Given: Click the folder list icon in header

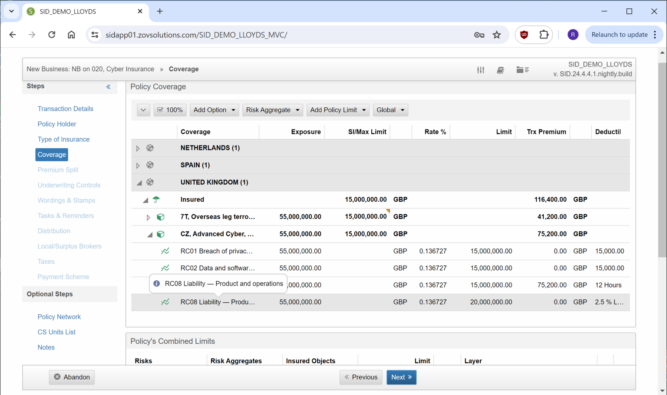Looking at the screenshot, I should [x=522, y=70].
